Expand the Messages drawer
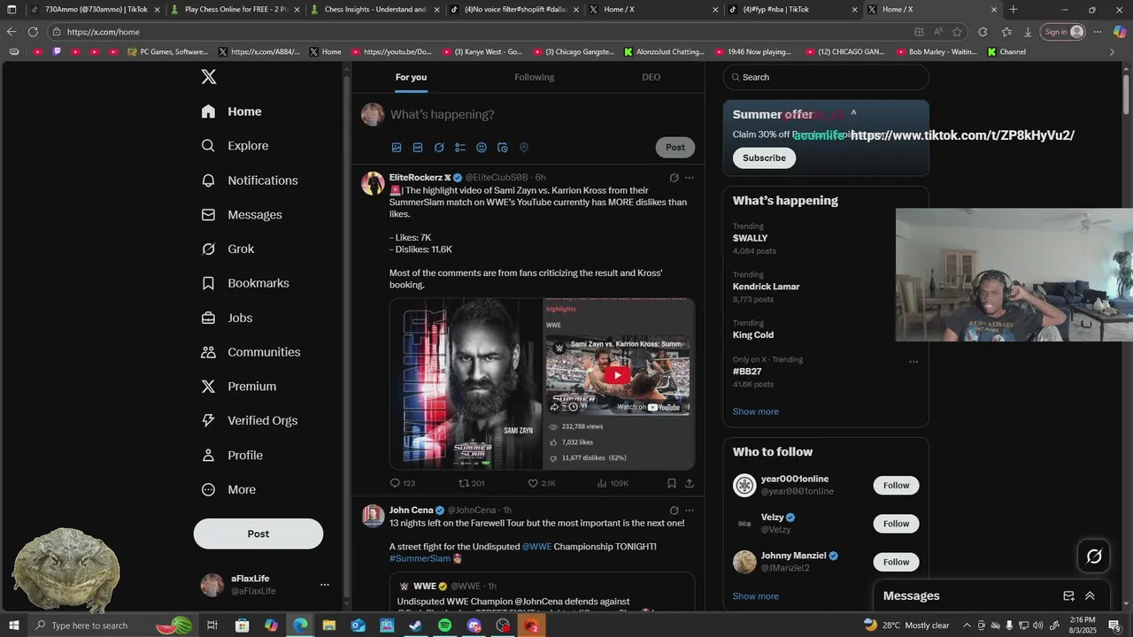1133x637 pixels. [x=1090, y=596]
